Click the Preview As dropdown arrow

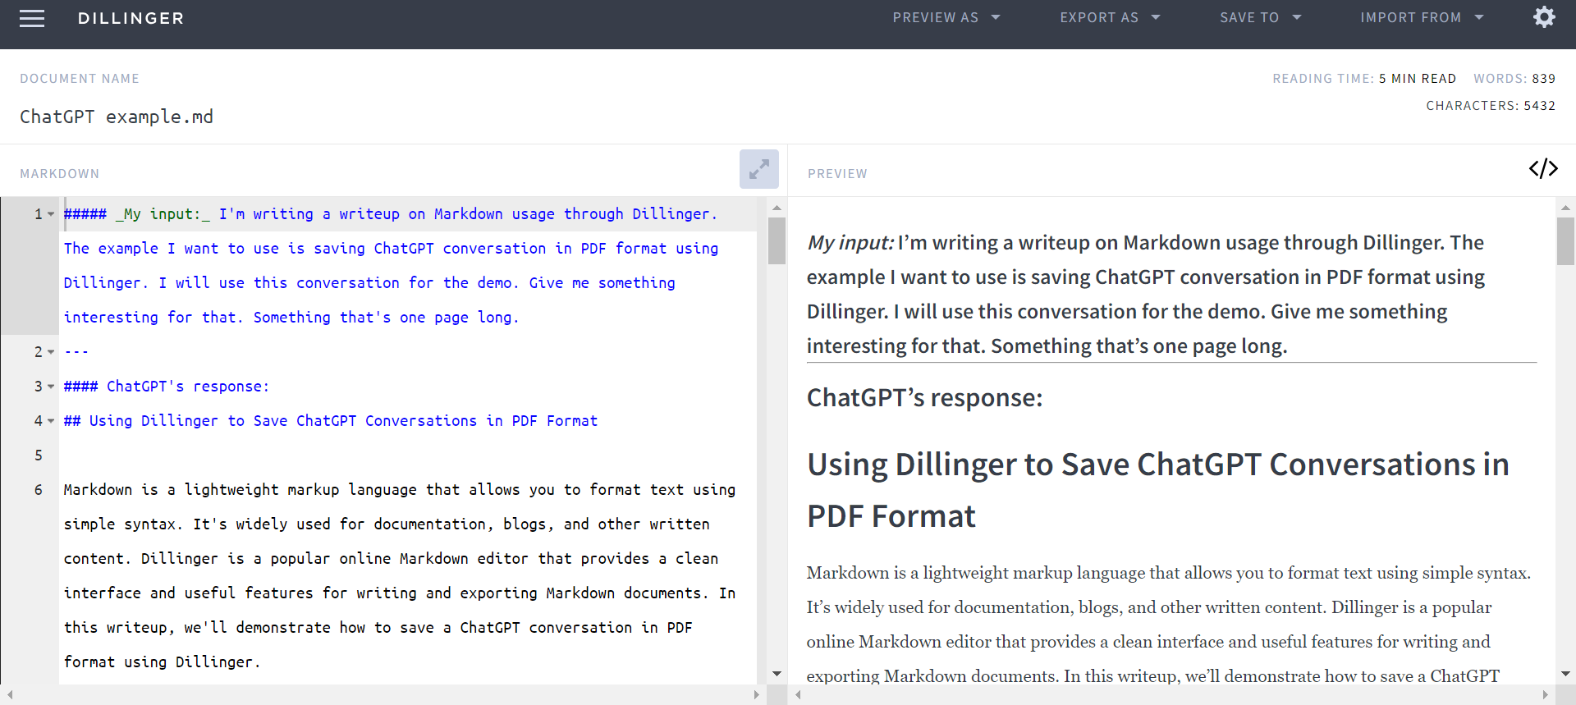click(996, 17)
